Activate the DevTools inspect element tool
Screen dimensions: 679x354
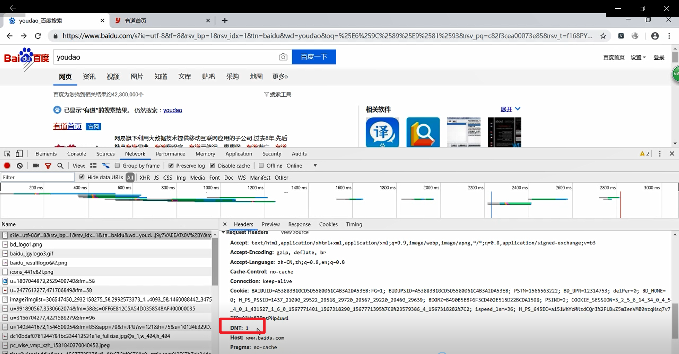pos(7,154)
